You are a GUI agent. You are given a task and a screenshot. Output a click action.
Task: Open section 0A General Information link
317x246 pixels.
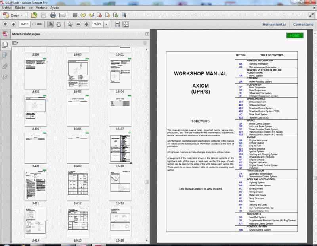(x=241, y=64)
